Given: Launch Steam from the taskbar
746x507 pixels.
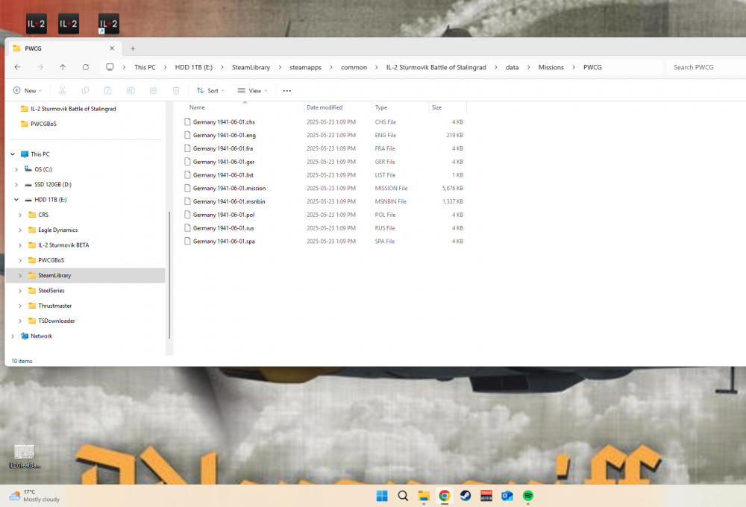Looking at the screenshot, I should 466,495.
